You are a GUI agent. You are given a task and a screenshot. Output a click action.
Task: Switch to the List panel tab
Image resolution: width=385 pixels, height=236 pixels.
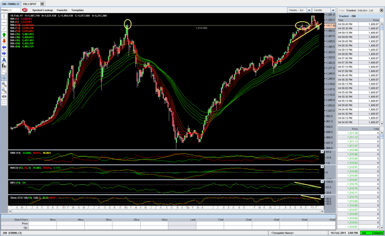tap(371, 11)
